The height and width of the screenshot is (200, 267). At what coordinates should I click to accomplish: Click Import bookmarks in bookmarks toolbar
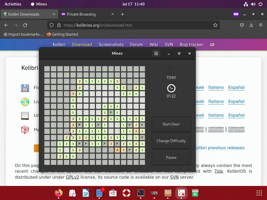tap(23, 34)
